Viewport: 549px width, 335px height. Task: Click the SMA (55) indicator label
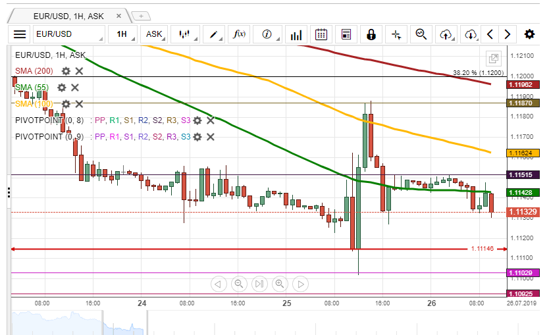[32, 88]
